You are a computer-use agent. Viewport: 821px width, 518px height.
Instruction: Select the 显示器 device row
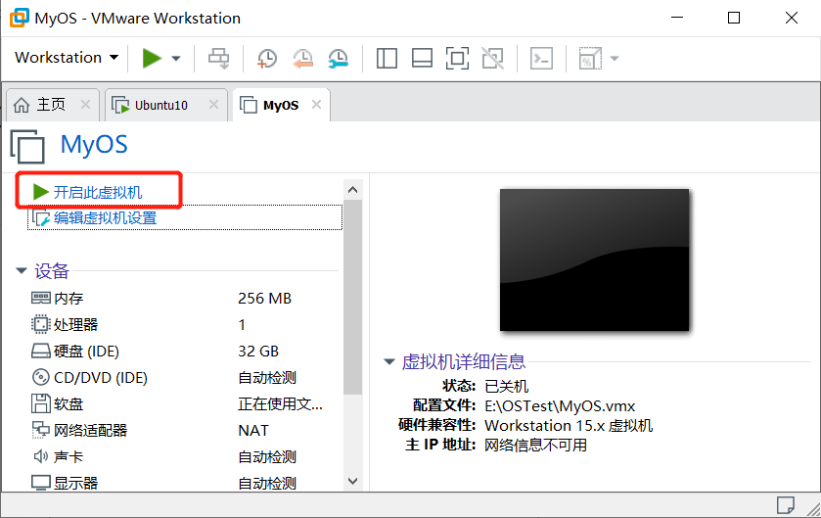(184, 483)
